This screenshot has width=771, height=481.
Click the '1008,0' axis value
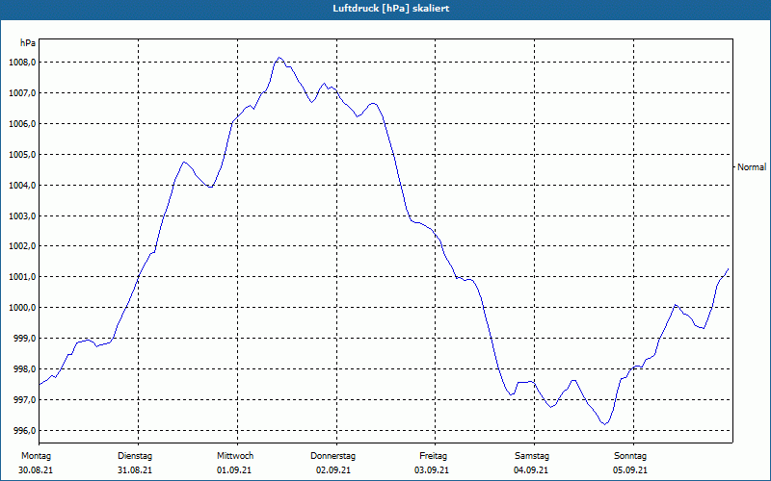[x=22, y=63]
